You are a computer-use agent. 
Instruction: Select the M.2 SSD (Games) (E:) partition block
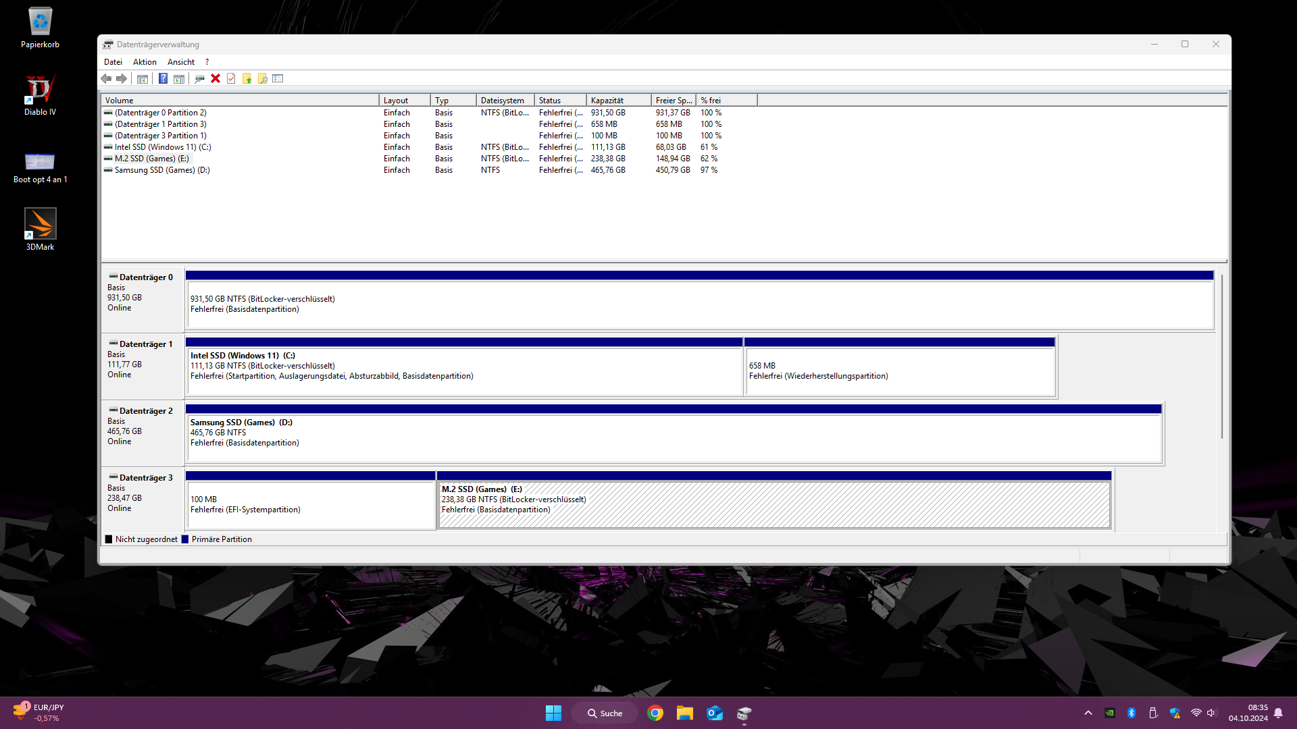[x=773, y=504]
